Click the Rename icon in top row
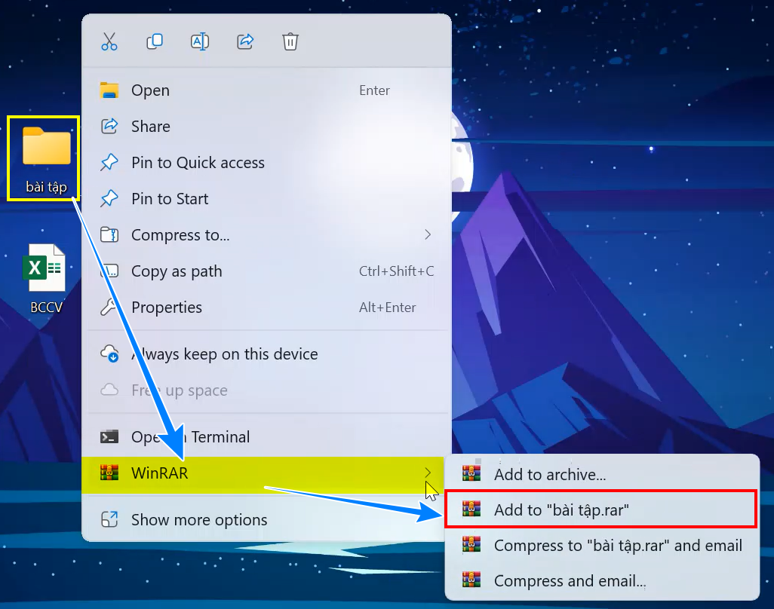The image size is (774, 609). [x=200, y=41]
